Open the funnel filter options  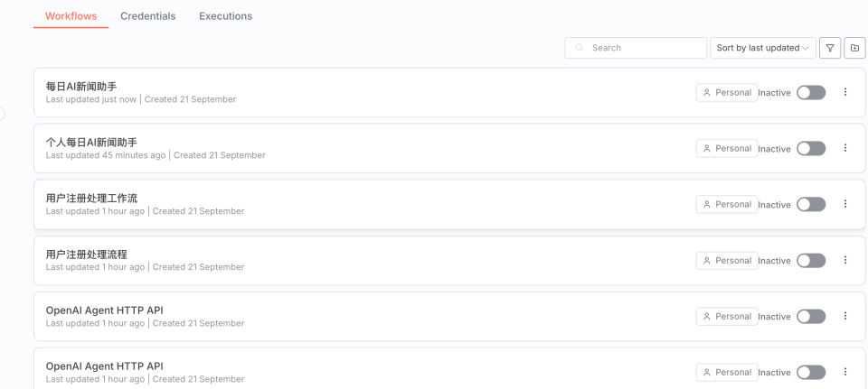pos(830,48)
